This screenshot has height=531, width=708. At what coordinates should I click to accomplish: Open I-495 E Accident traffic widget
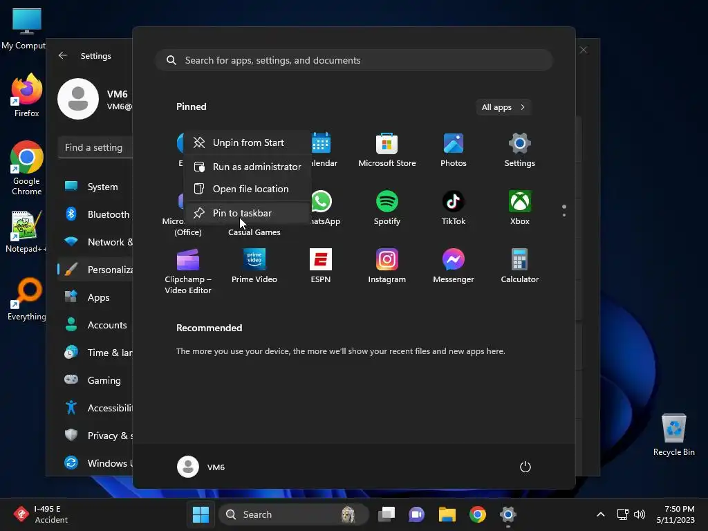(41, 514)
